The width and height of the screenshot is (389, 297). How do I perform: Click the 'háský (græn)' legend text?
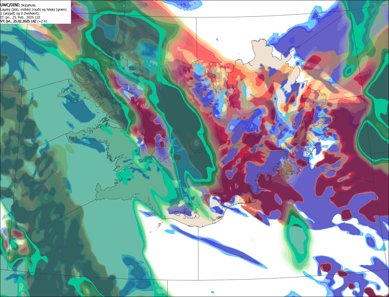(x=56, y=9)
